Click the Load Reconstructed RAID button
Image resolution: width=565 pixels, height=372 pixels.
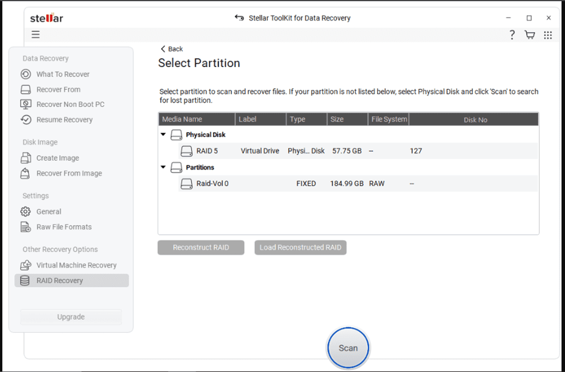point(300,247)
